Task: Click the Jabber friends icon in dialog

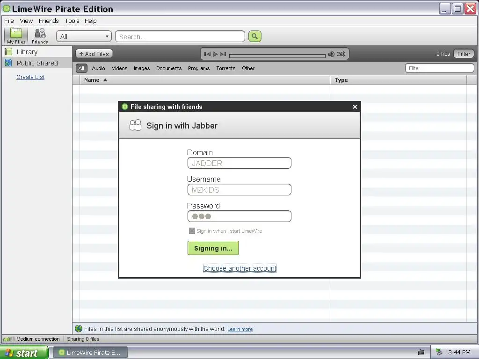Action: pos(135,125)
